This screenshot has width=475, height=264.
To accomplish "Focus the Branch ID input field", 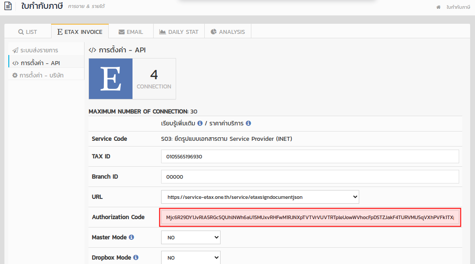I will pyautogui.click(x=310, y=177).
